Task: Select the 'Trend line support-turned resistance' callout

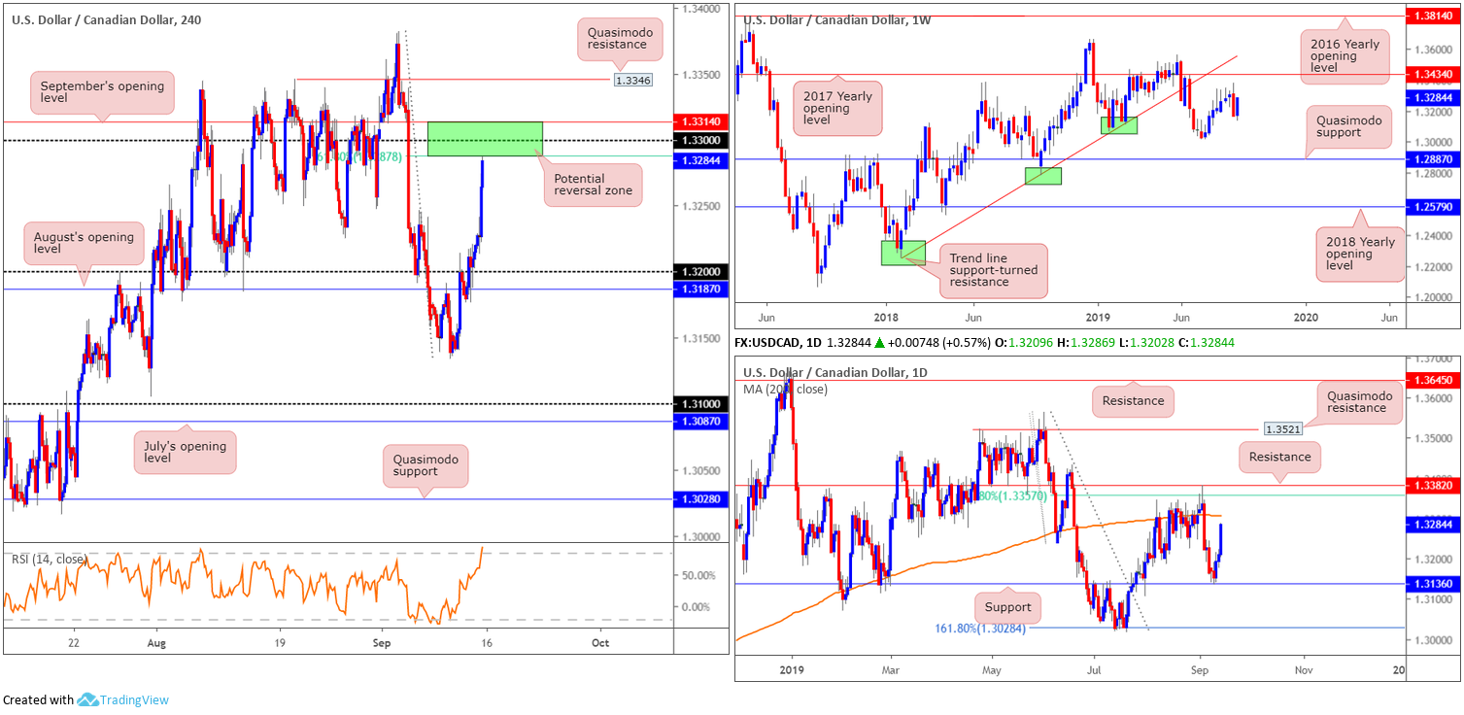Action: point(993,270)
